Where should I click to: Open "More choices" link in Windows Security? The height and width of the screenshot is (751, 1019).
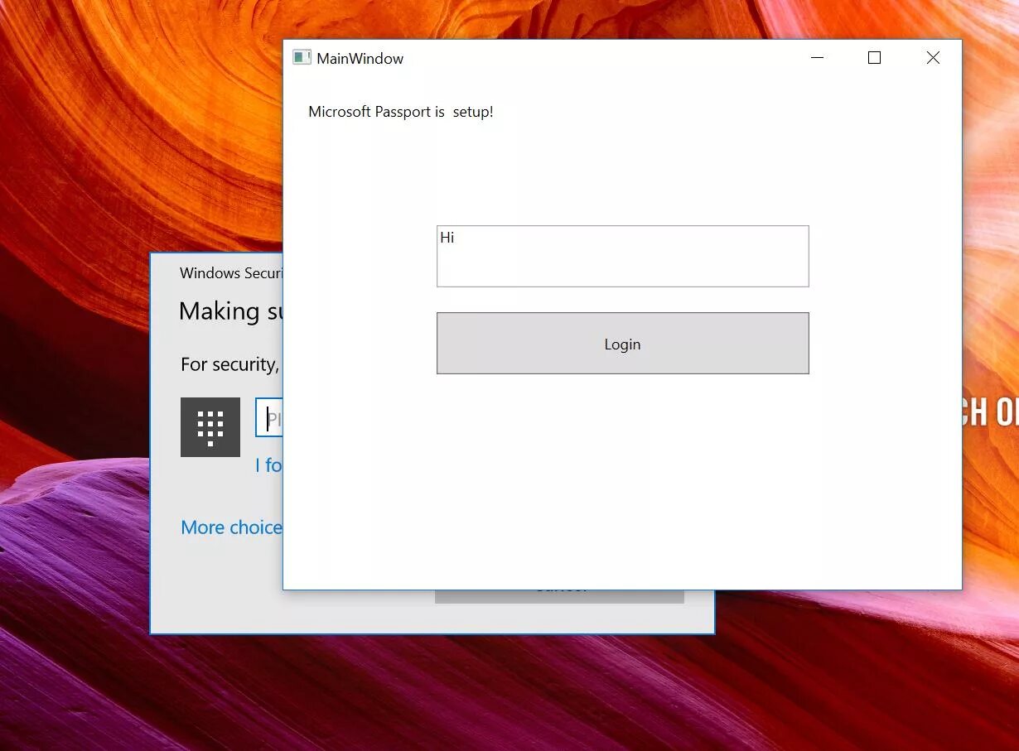(x=232, y=527)
